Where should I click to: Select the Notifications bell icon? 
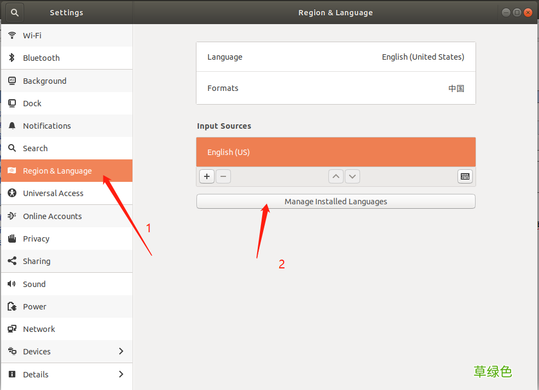tap(12, 125)
